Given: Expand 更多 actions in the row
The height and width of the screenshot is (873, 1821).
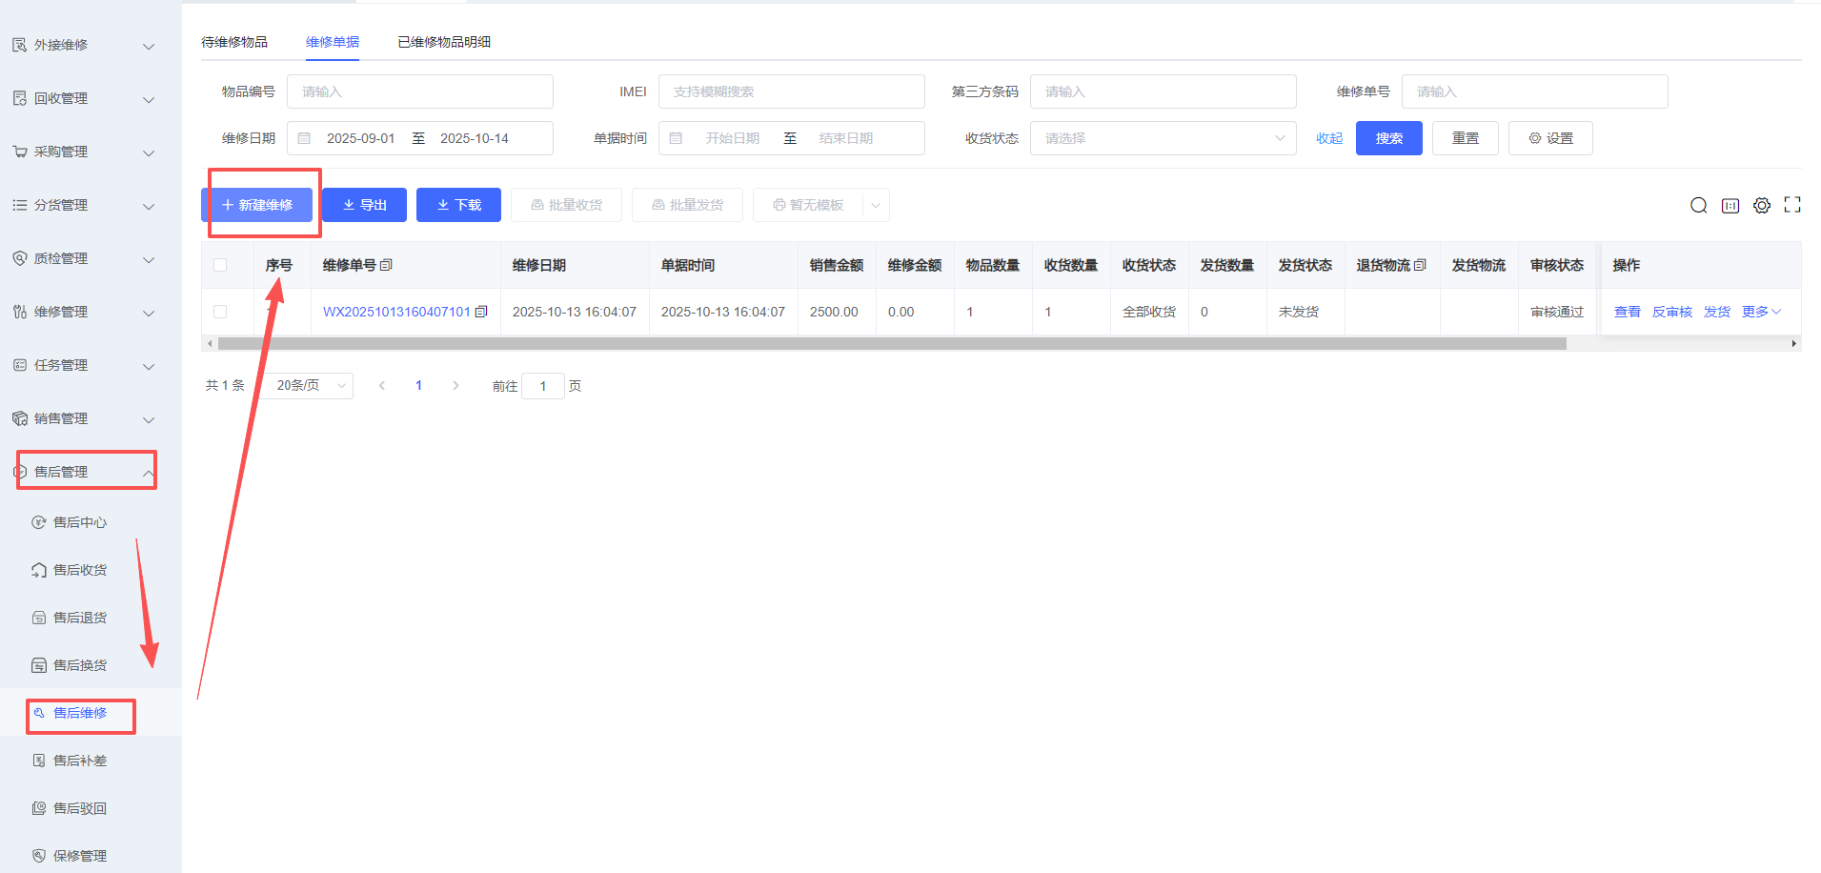Looking at the screenshot, I should click(1761, 312).
